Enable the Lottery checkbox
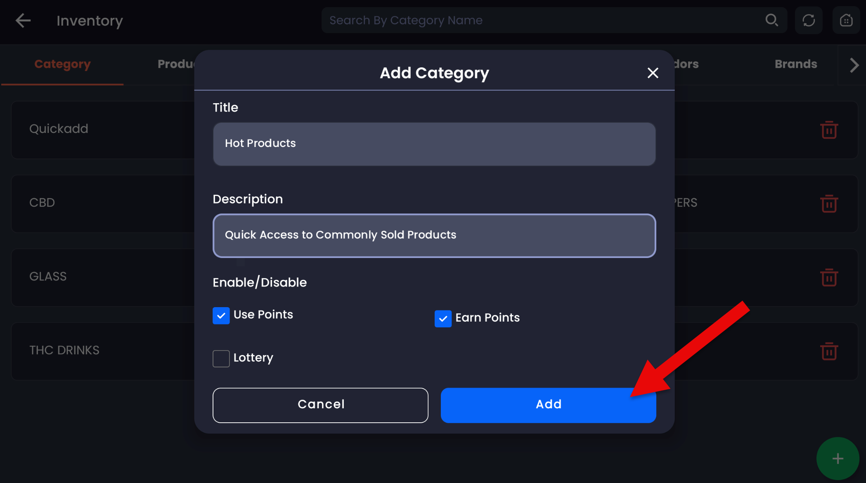Screen dimensions: 866x483 click(221, 358)
